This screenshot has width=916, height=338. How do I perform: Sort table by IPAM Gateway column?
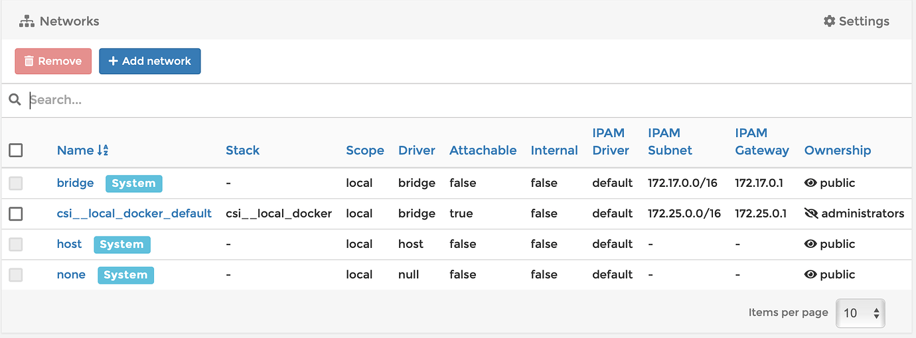click(762, 142)
